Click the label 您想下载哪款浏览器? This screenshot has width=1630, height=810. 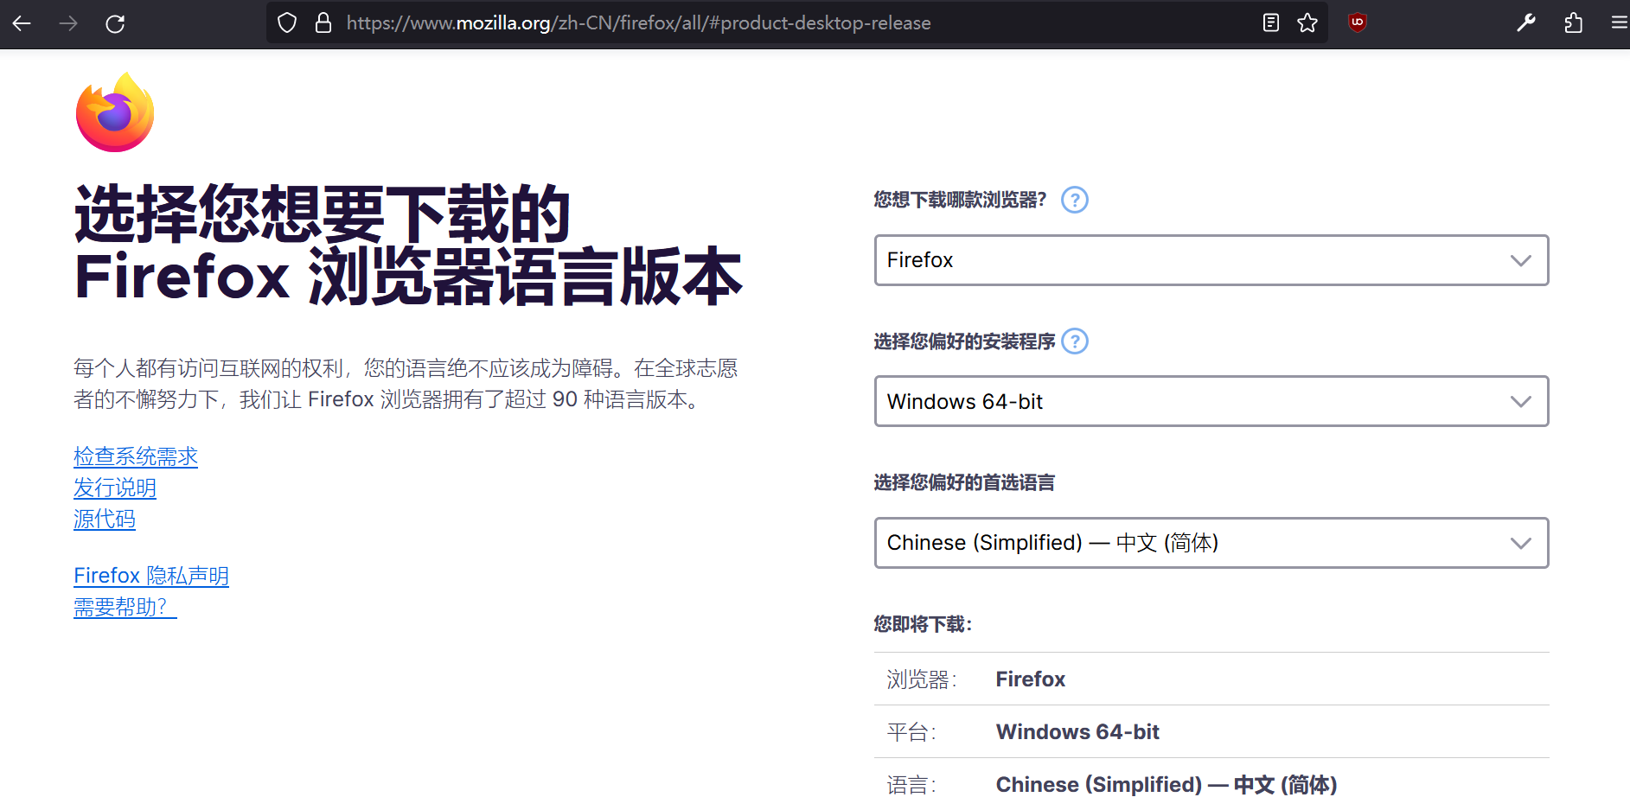(960, 200)
